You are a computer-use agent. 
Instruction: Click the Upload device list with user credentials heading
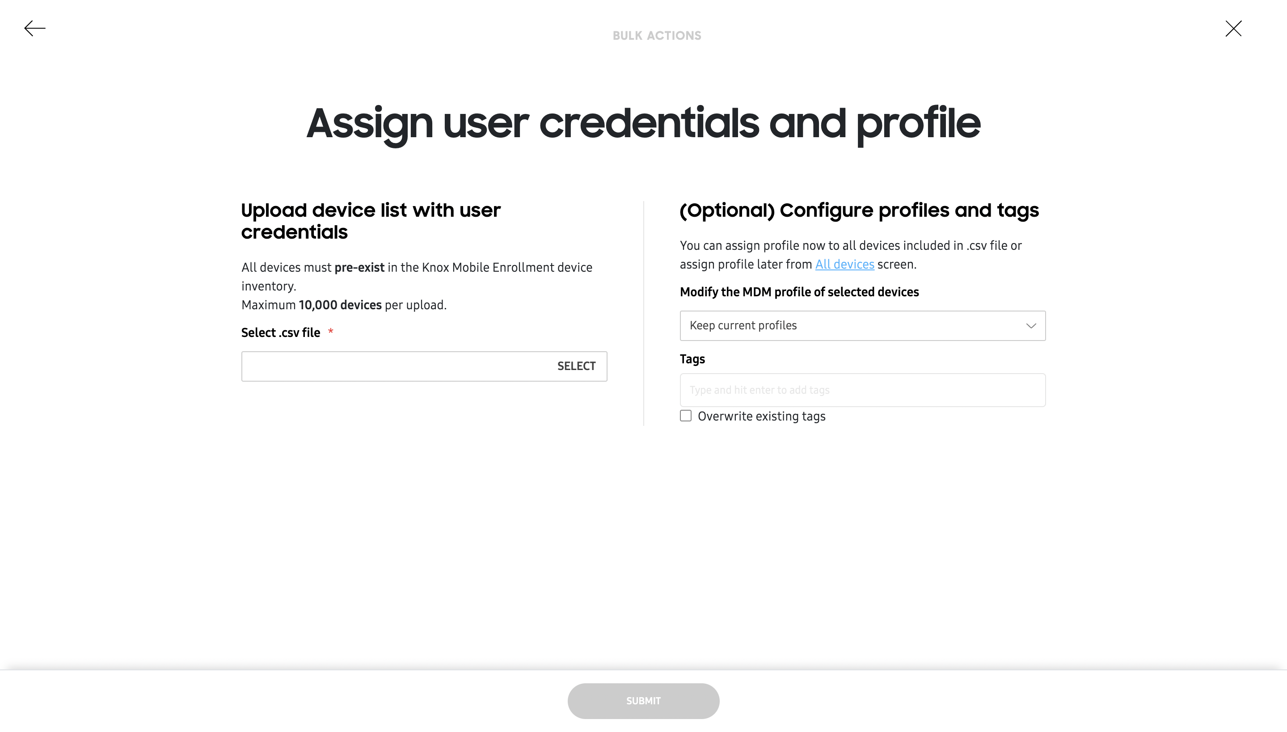click(x=371, y=221)
